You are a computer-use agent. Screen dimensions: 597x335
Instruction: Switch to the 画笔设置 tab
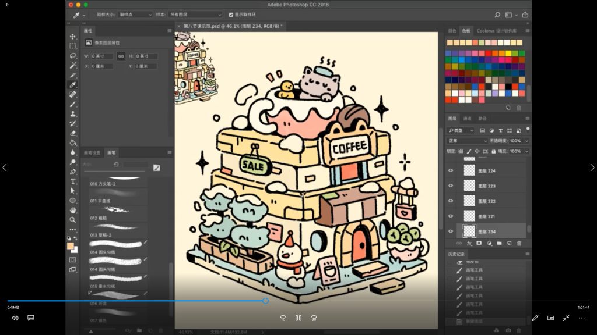pos(92,153)
